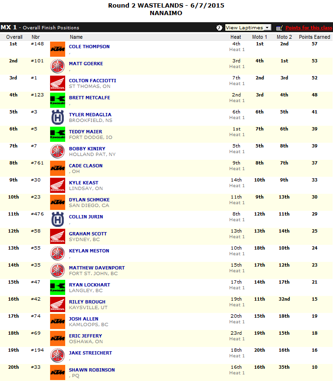Viewport: 333px width, 381px height.
Task: Select Bobby Kiniry's name link
Action: tap(87, 149)
